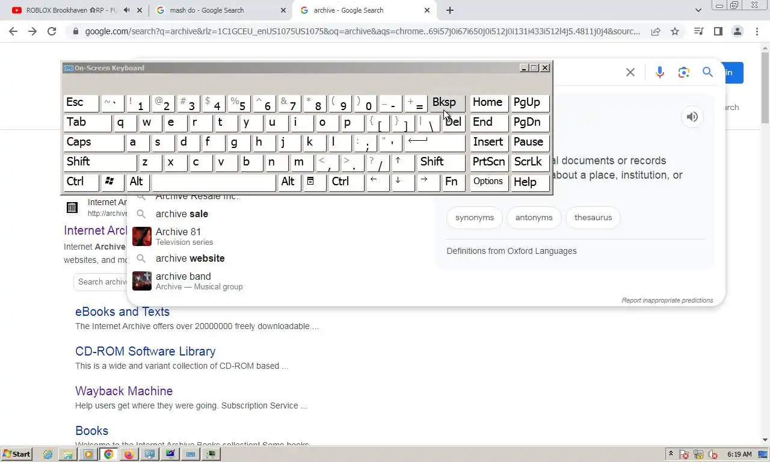Open the eBooks and Texts link
770x462 pixels.
[x=122, y=312]
